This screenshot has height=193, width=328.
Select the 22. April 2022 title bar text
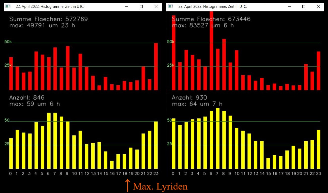50,7
